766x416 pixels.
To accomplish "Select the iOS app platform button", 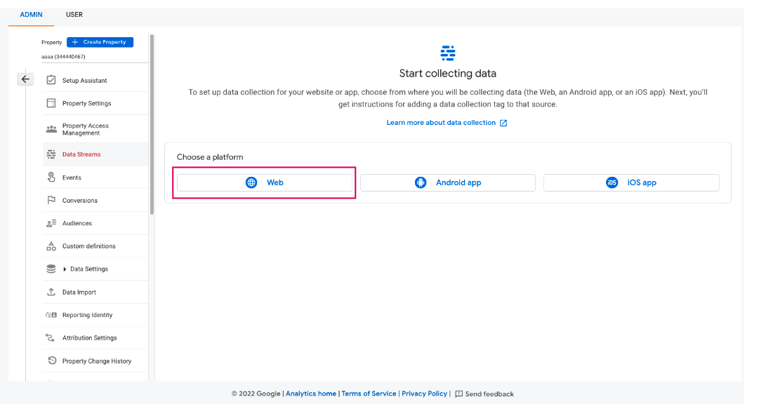I will click(631, 182).
